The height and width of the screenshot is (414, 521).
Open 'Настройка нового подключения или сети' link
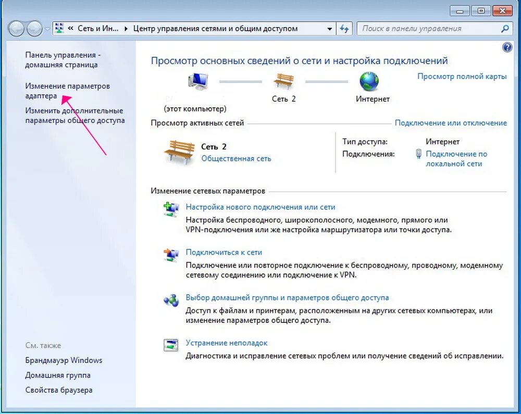260,207
